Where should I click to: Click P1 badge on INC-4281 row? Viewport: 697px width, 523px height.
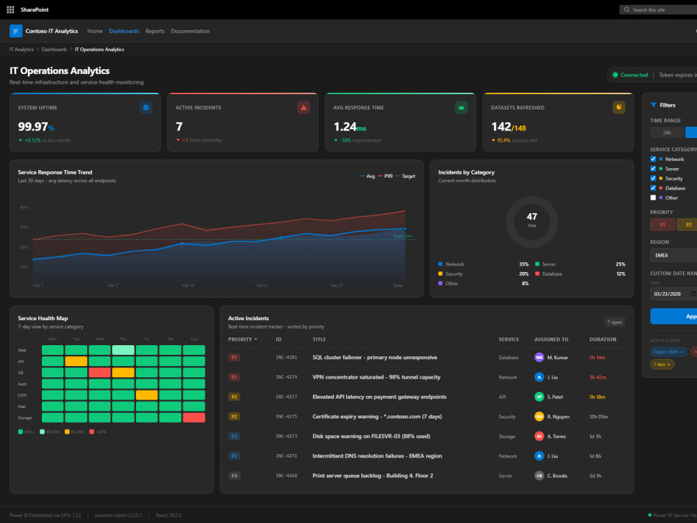coord(233,357)
